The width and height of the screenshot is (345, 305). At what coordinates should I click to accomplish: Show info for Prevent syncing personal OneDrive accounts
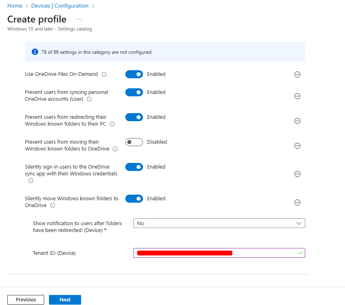pyautogui.click(x=89, y=99)
